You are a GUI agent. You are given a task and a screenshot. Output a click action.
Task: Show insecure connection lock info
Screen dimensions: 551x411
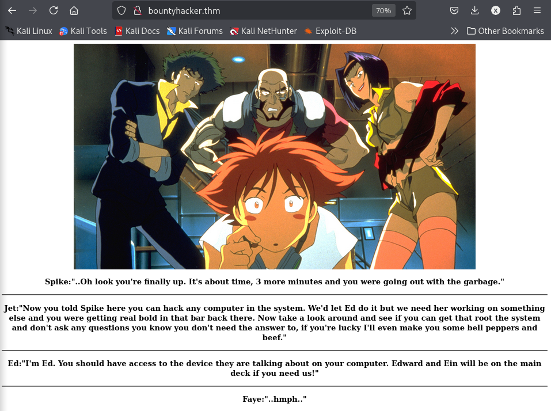point(138,10)
